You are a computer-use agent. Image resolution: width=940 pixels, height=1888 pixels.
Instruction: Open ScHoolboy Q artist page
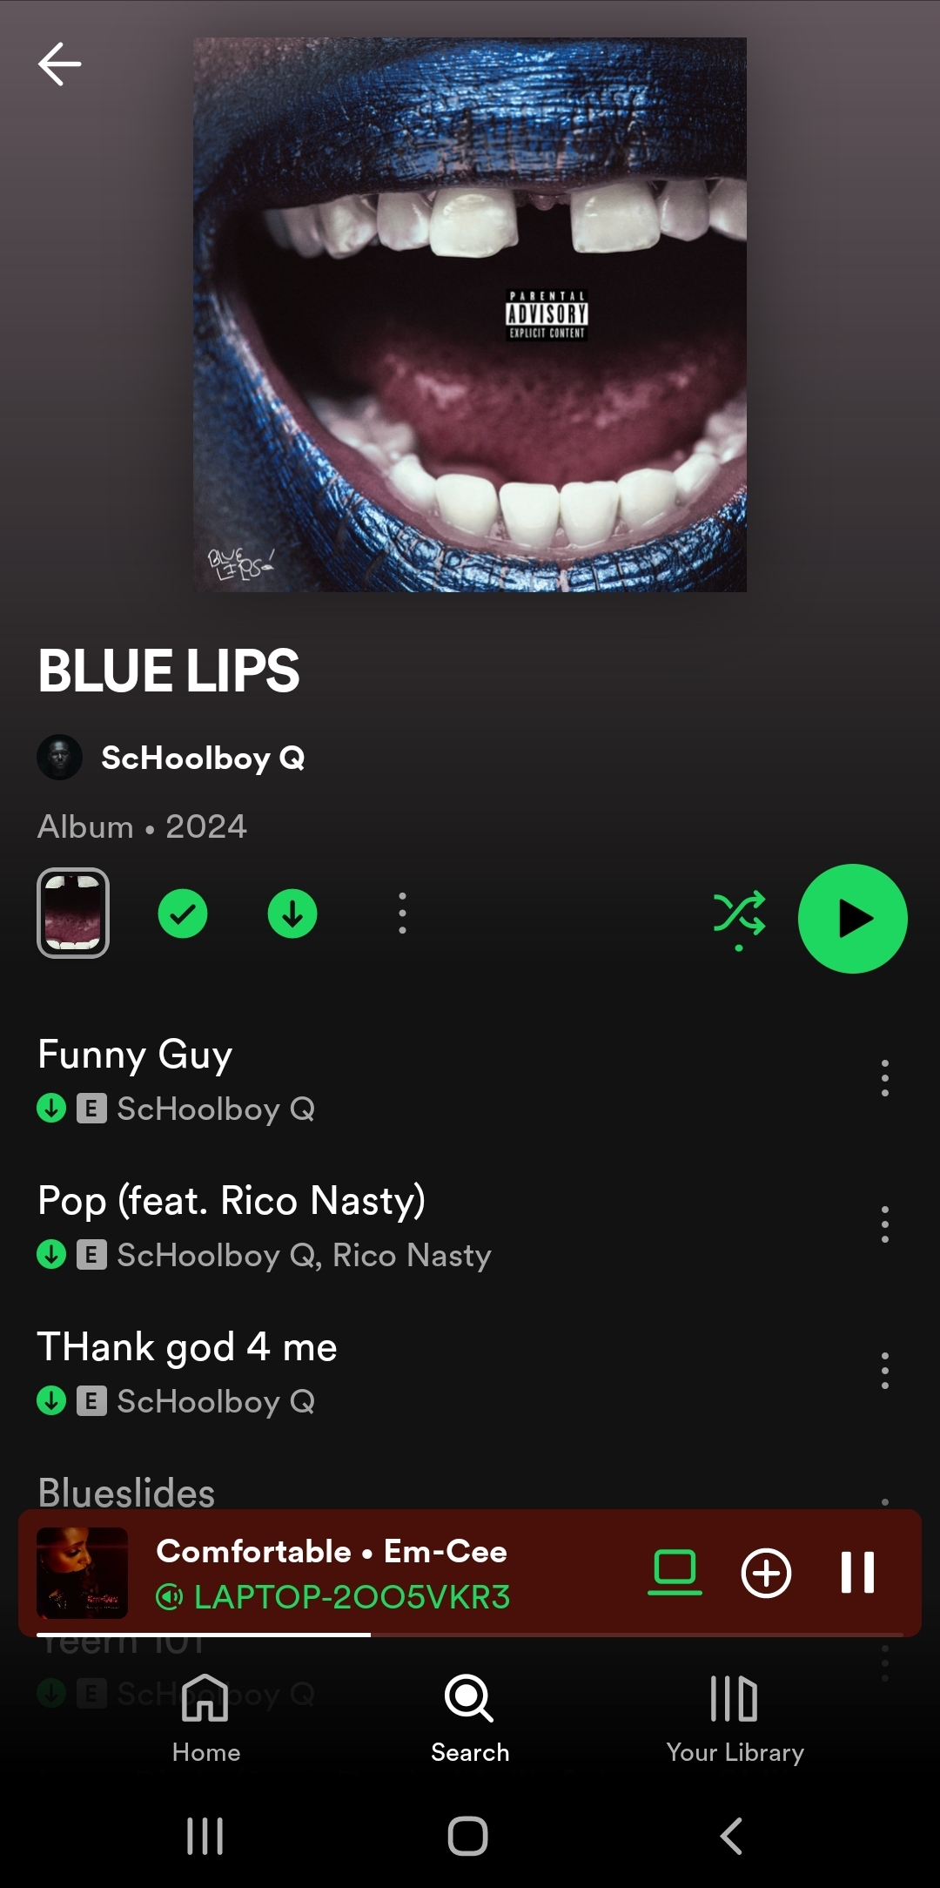[x=203, y=758]
